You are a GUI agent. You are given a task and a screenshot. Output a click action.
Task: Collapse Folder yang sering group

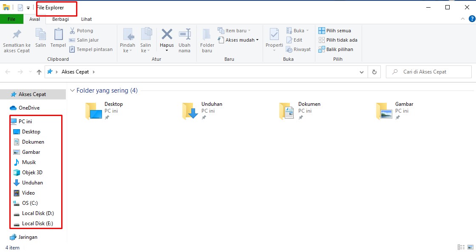[x=72, y=91]
